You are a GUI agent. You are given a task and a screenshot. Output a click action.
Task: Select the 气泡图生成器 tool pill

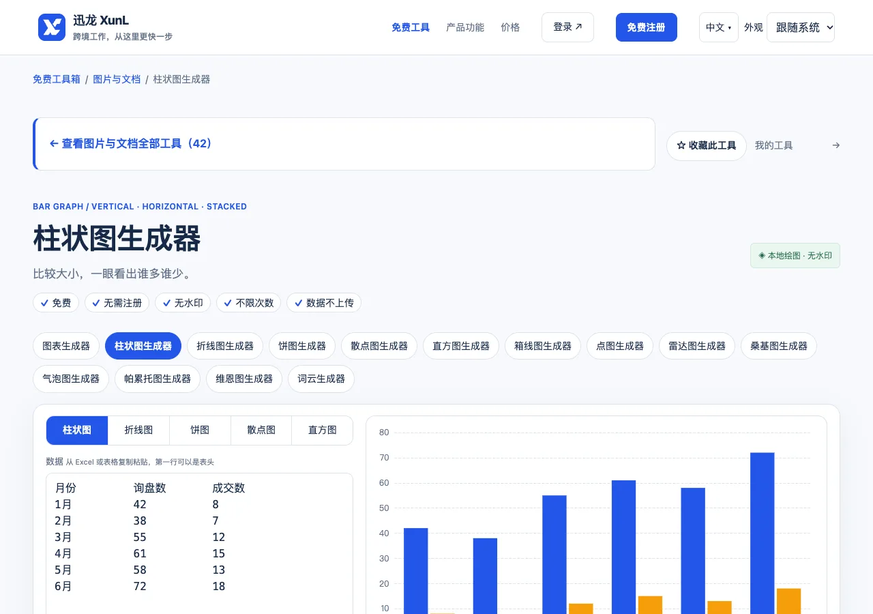coord(71,379)
